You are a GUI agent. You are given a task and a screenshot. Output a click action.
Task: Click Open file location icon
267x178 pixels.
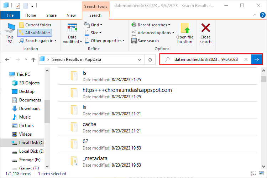click(185, 28)
